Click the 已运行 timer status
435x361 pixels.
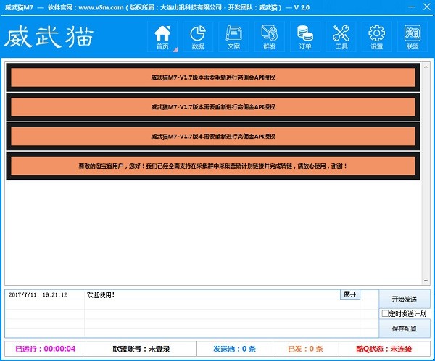click(45, 349)
